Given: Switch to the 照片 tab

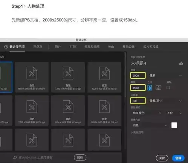Looking at the screenshot, I should [x=58, y=47].
